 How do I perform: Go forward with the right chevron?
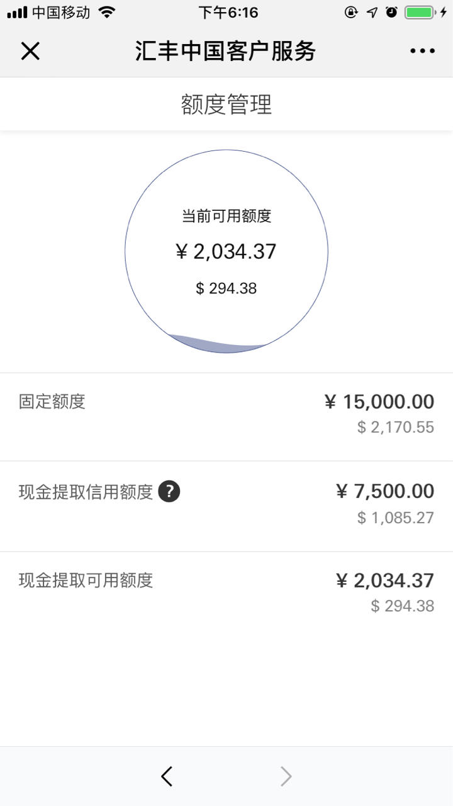[x=286, y=776]
